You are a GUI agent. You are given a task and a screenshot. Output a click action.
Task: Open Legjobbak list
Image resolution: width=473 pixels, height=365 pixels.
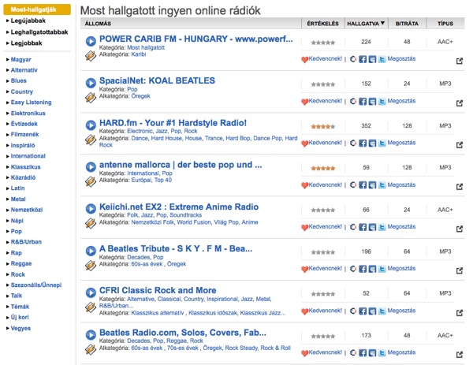click(x=26, y=43)
